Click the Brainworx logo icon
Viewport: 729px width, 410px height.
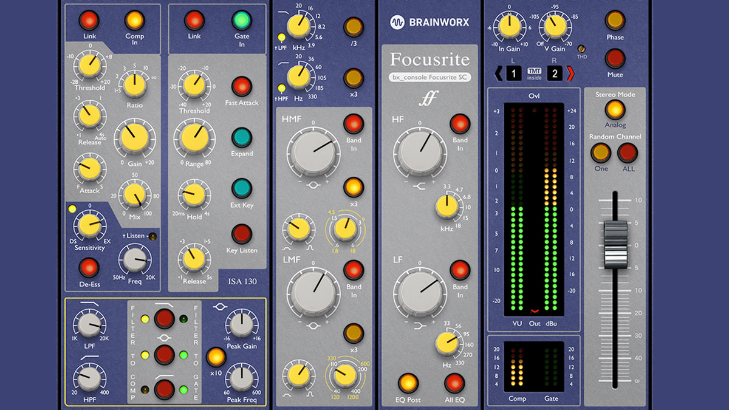(x=397, y=22)
